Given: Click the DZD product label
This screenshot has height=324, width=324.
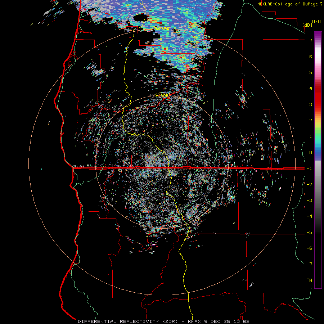Looking at the screenshot, I should 316,22.
